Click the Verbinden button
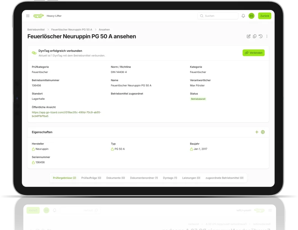The image size is (298, 230). (253, 53)
